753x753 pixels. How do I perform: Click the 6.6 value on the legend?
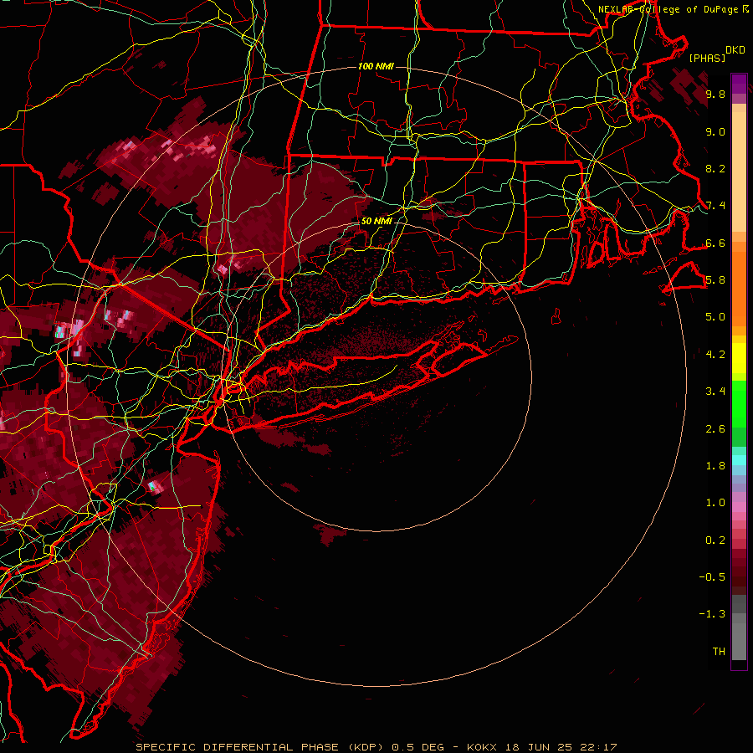715,243
